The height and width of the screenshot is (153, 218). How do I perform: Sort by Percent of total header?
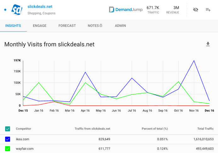(155, 129)
